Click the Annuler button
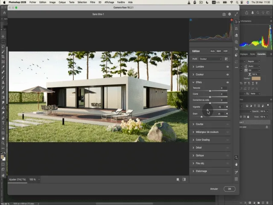 coord(214,189)
